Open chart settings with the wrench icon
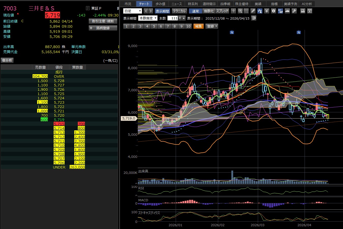The height and width of the screenshot is (229, 343). 294,11
